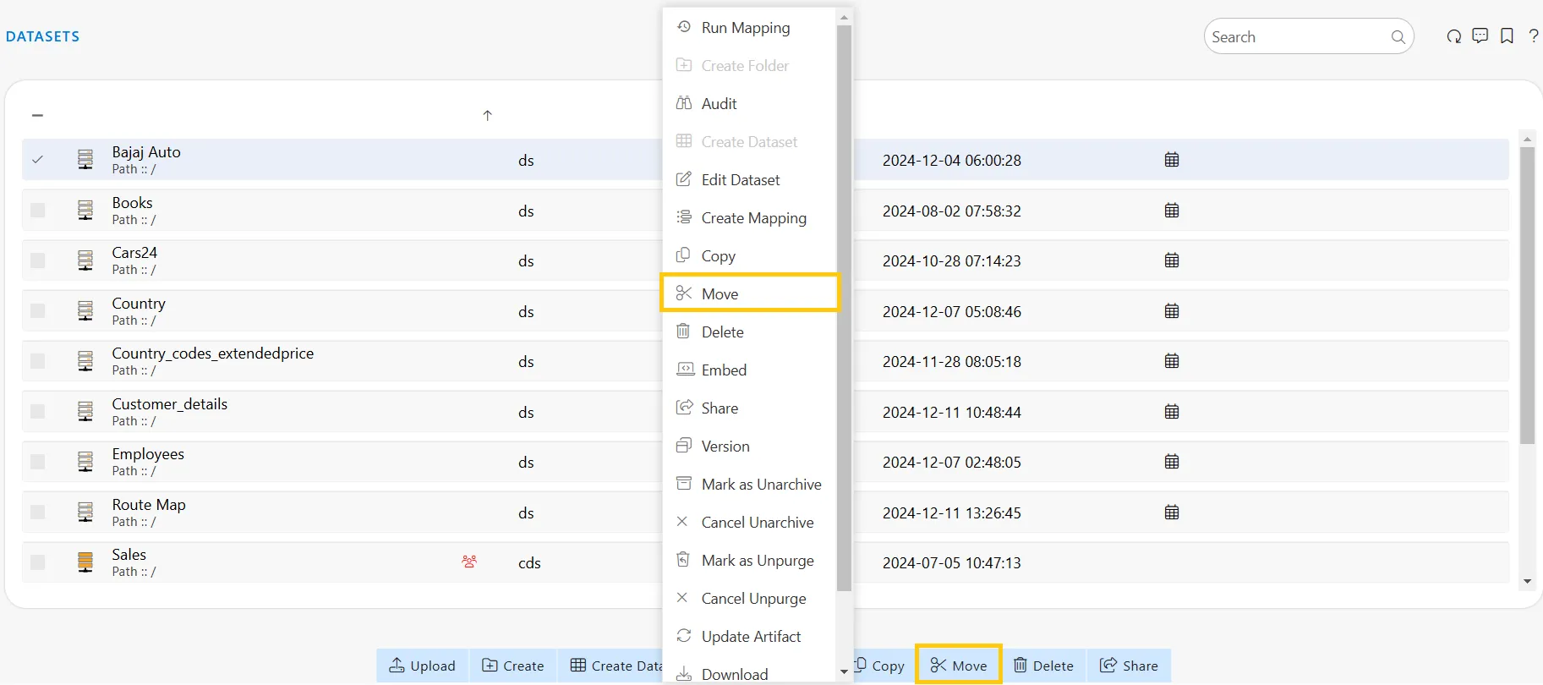Click the Create button in bottom toolbar
This screenshot has height=685, width=1543.
coord(513,666)
